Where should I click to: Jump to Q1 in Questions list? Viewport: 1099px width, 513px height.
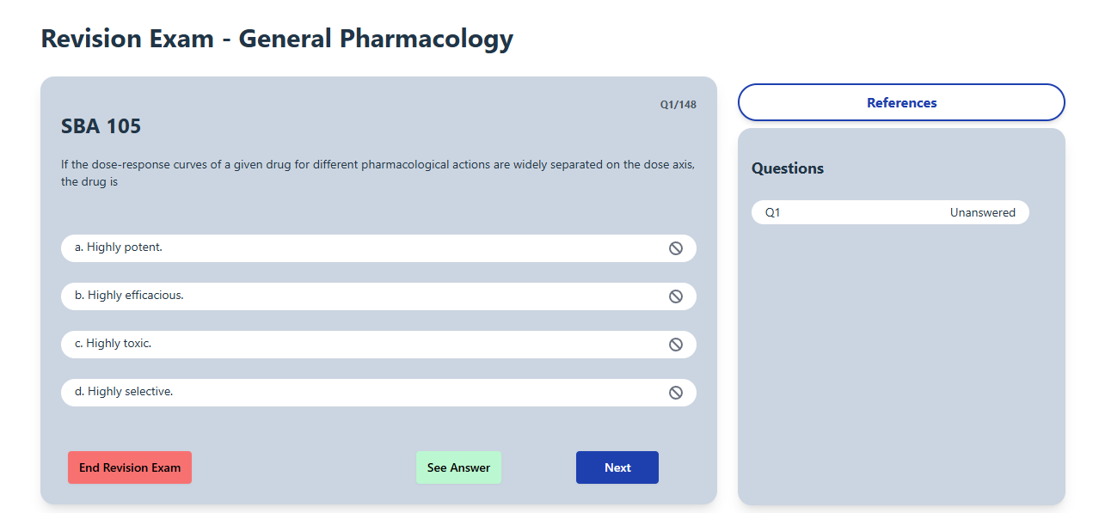click(x=890, y=212)
